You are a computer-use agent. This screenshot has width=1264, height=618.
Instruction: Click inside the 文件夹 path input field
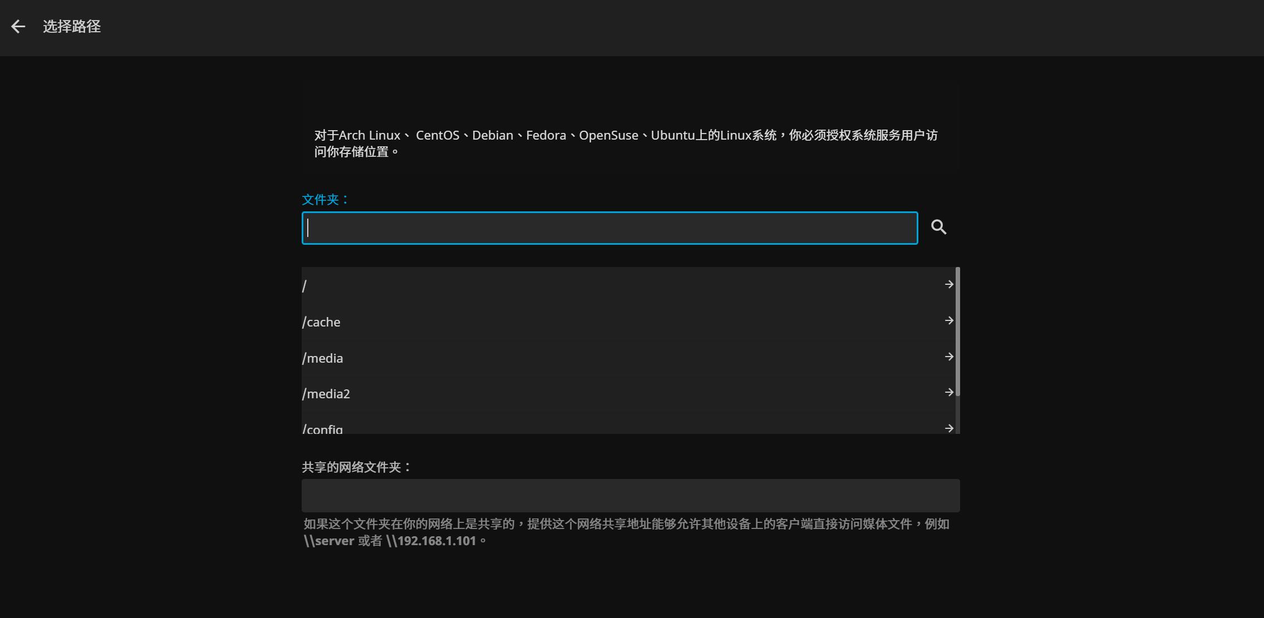pos(609,228)
